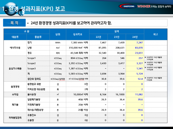Click the '지역오염 대응훈련' row label
Screen dimensions: 173x129
[x=36, y=89]
